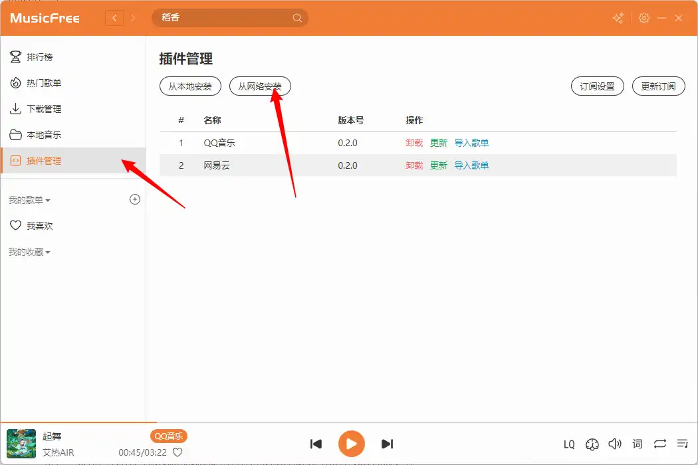
Task: Click the search magnifier icon
Action: click(x=297, y=18)
